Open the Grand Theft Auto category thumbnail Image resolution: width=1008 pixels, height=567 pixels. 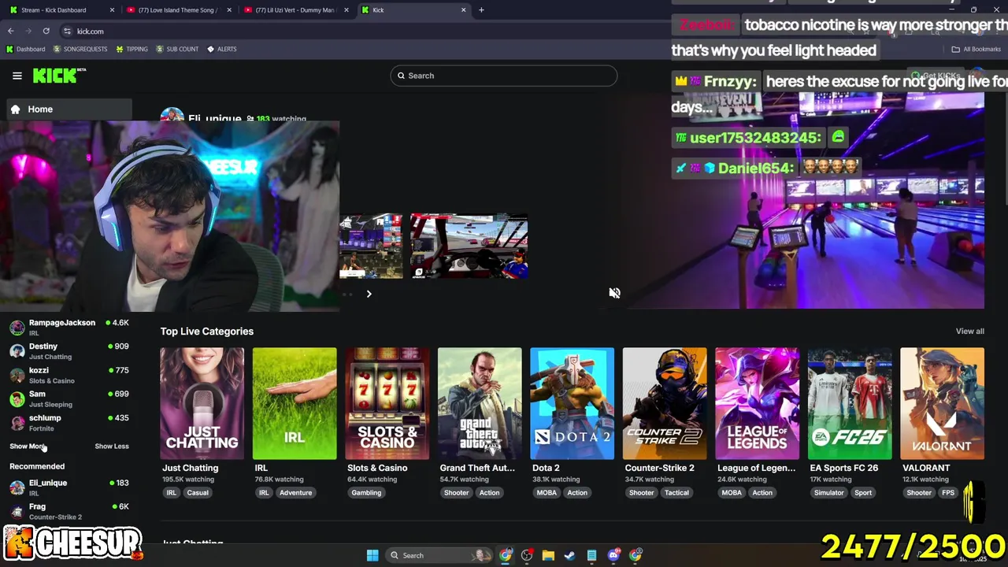480,403
